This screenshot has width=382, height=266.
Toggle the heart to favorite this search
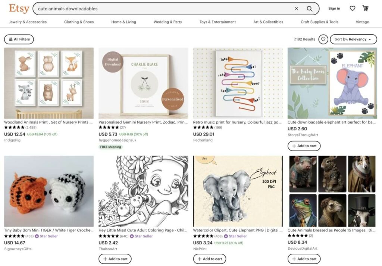(323, 39)
